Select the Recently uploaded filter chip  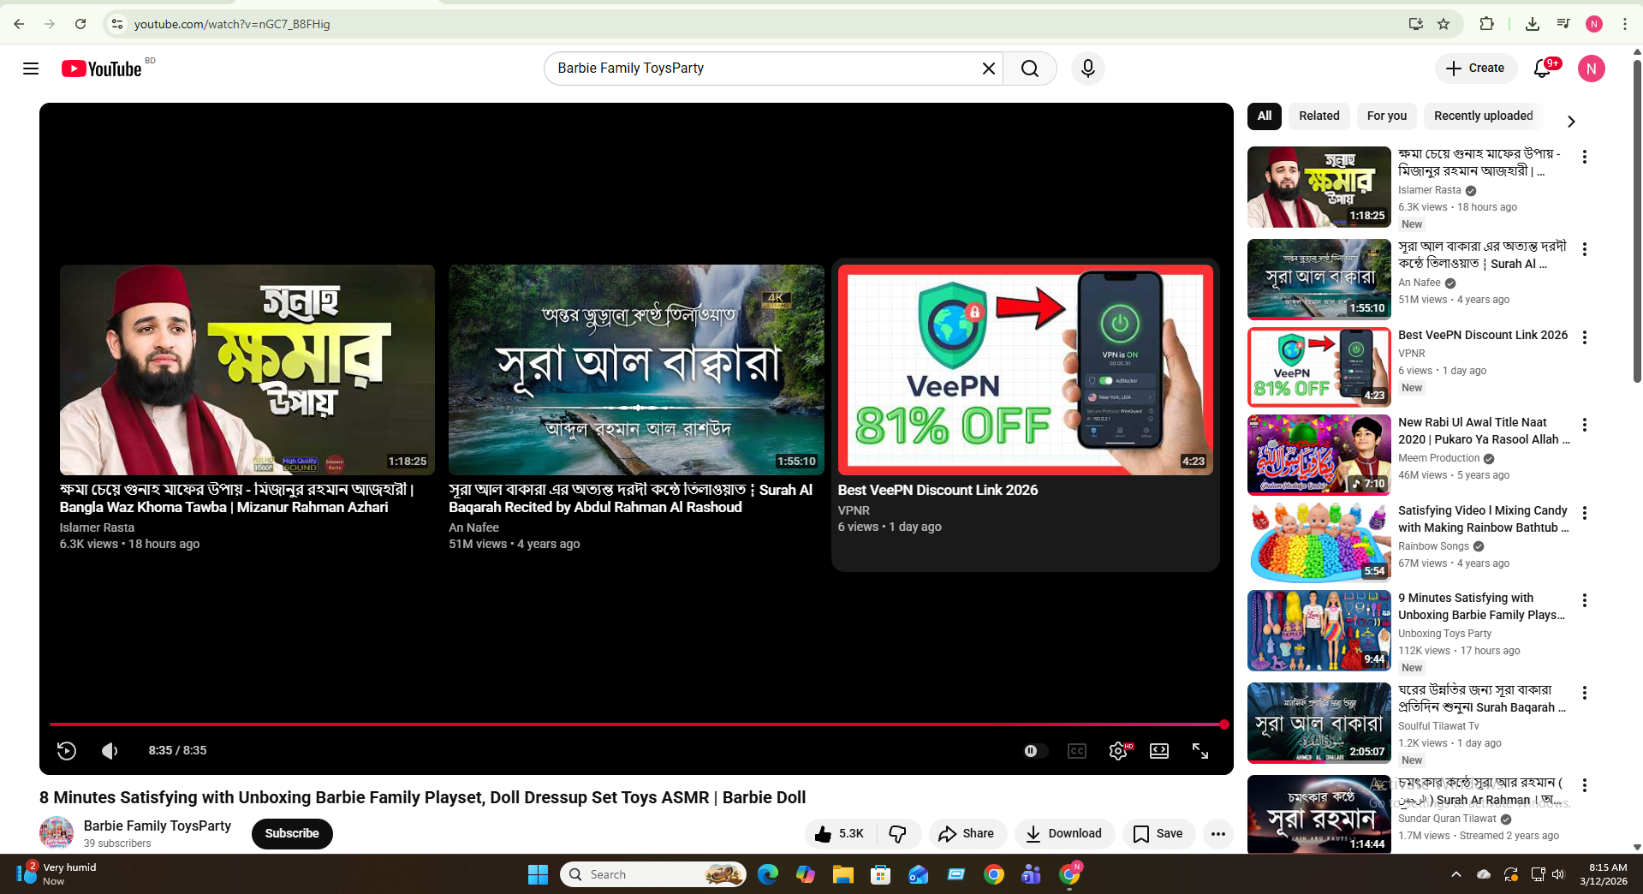(1483, 116)
